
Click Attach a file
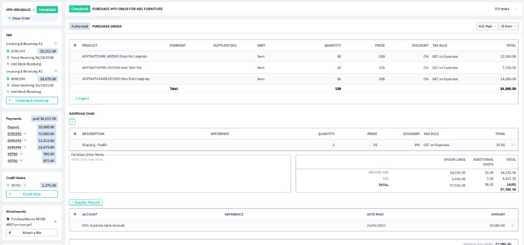point(31,233)
